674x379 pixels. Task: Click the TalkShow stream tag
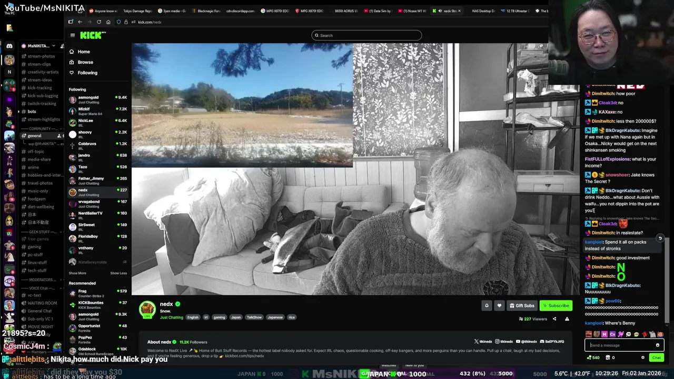[254, 317]
